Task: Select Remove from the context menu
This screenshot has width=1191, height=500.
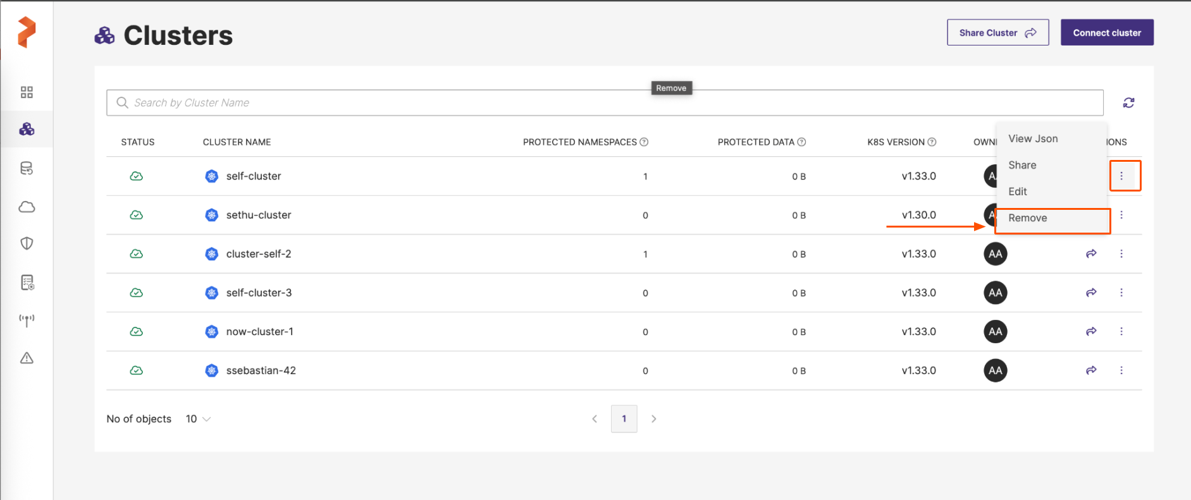Action: pyautogui.click(x=1028, y=218)
